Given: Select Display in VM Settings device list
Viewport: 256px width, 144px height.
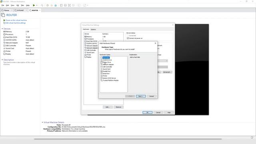Looking at the screenshot, I should pyautogui.click(x=89, y=57).
